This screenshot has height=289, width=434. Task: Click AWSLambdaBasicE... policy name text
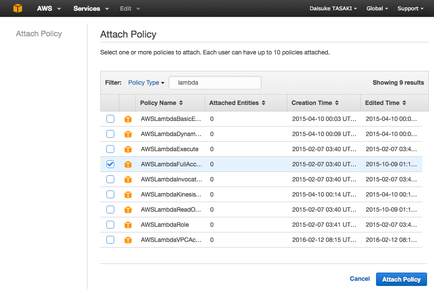171,119
